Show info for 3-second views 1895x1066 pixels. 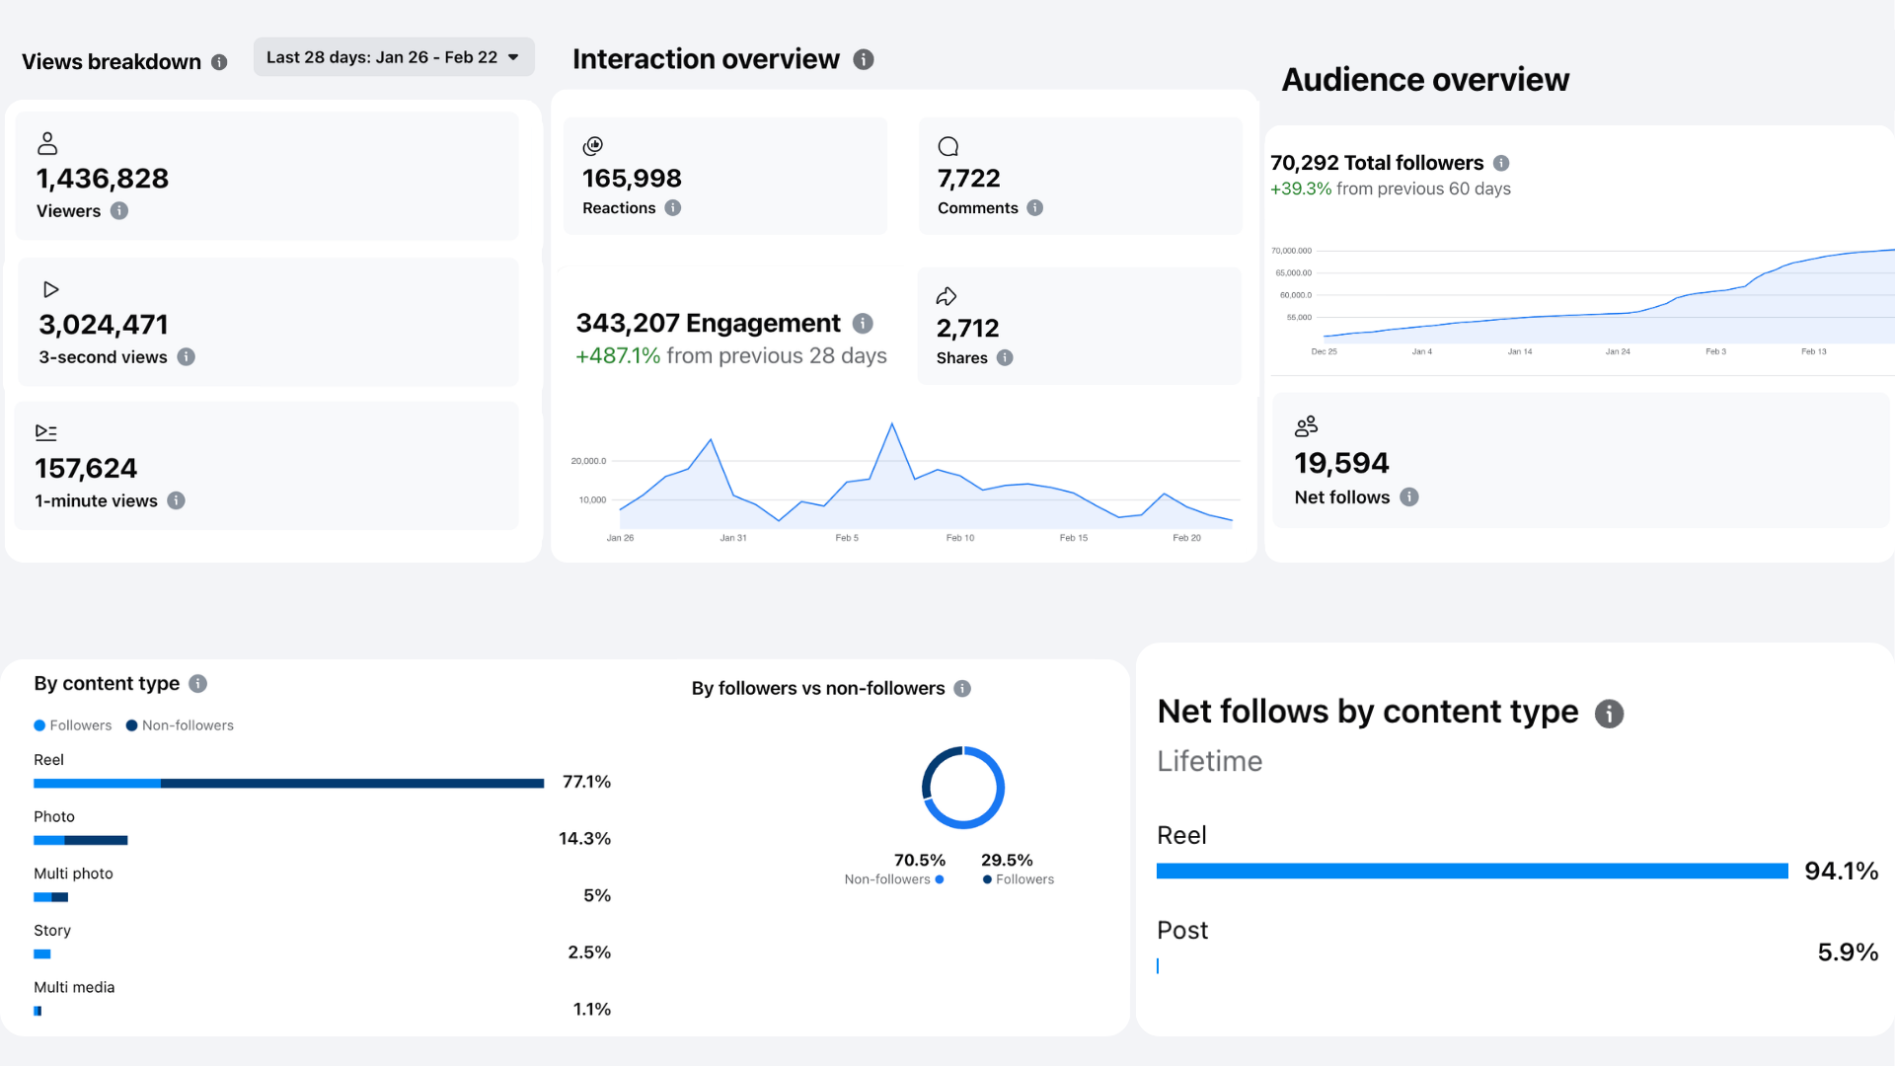(x=186, y=356)
